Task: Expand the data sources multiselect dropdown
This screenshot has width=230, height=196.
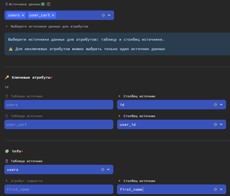Action: coord(109,15)
